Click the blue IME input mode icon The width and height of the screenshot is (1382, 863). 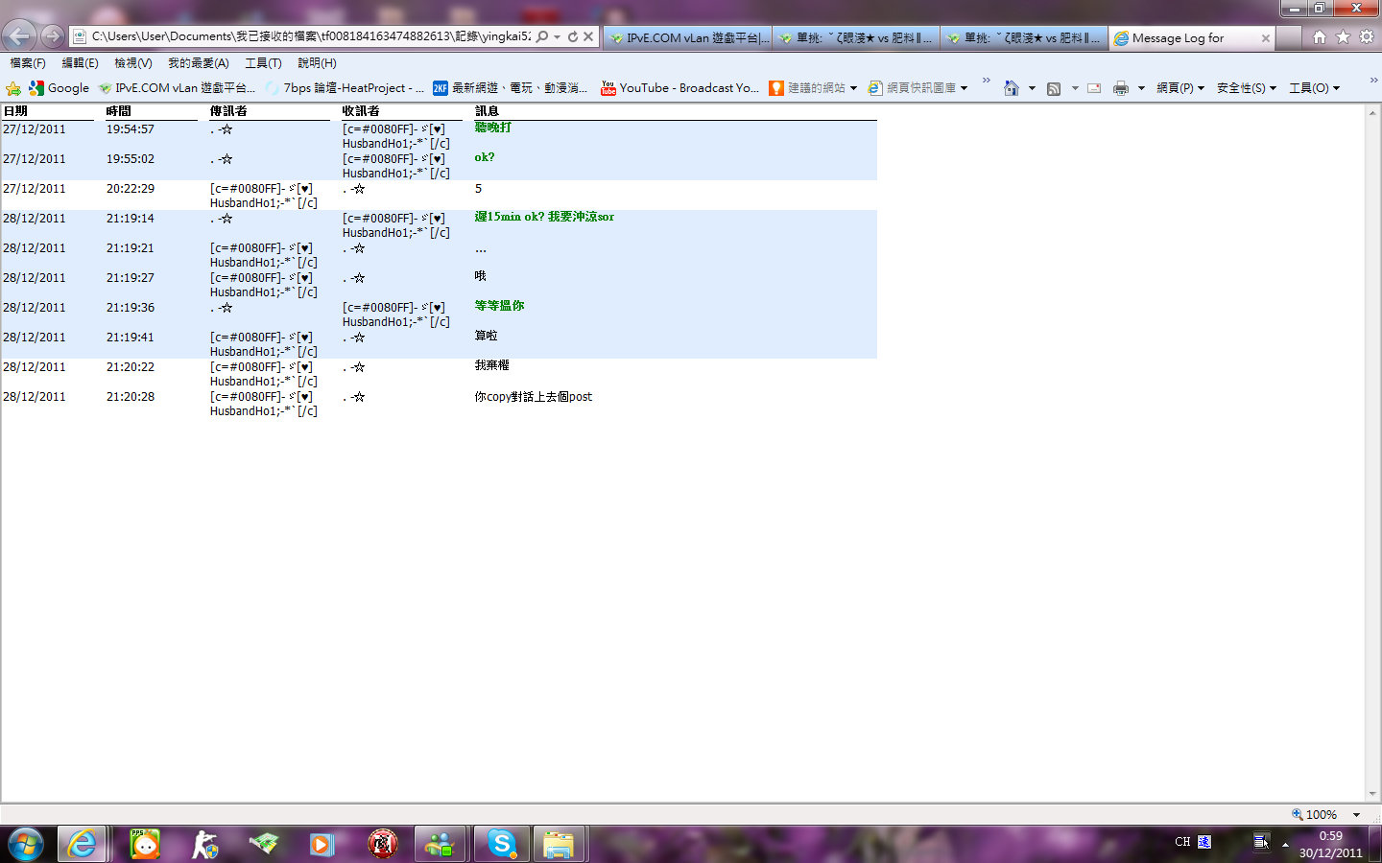(1204, 842)
